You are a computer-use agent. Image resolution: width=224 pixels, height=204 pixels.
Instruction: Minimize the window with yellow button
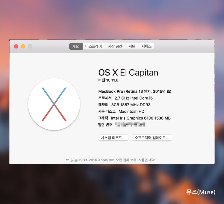[23, 47]
